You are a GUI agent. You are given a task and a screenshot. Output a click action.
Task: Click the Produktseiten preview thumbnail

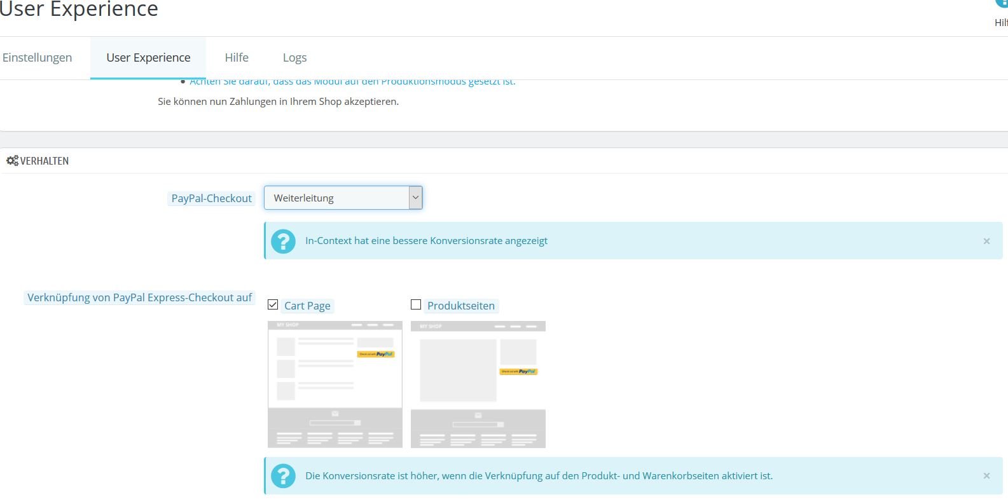478,384
